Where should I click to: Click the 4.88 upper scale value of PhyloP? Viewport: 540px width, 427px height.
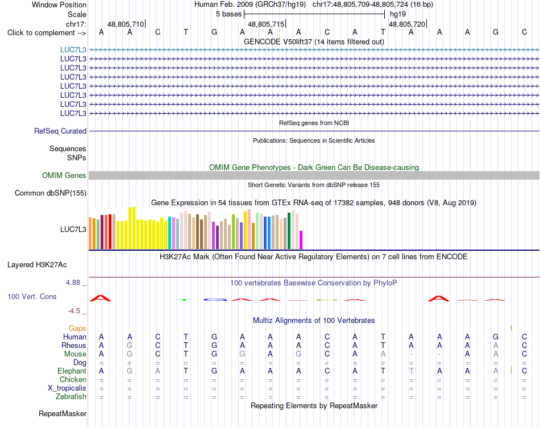[x=73, y=283]
